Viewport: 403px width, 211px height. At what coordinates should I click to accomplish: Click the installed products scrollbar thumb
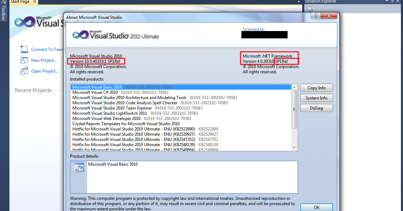294,109
